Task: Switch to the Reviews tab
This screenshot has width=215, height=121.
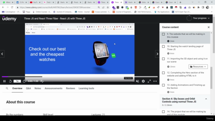Action: 71,88
